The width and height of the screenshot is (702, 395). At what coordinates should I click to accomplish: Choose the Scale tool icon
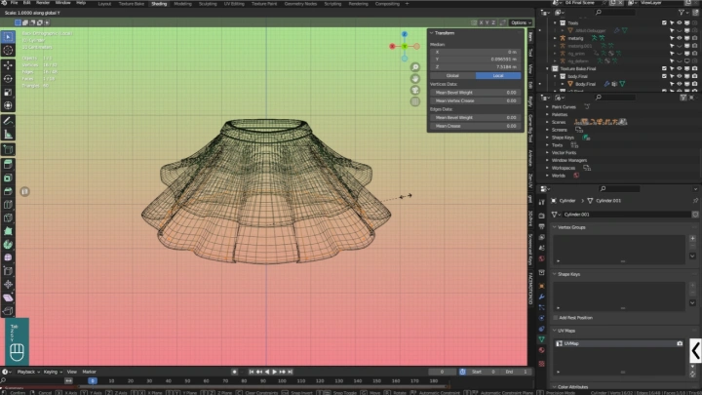click(x=8, y=91)
